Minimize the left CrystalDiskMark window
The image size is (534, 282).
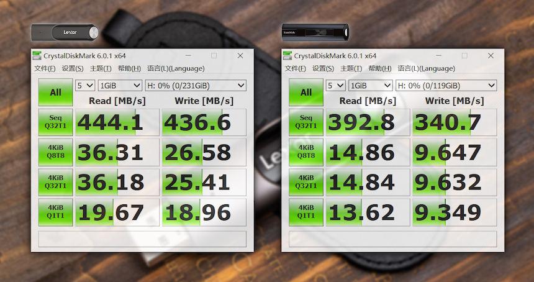188,55
